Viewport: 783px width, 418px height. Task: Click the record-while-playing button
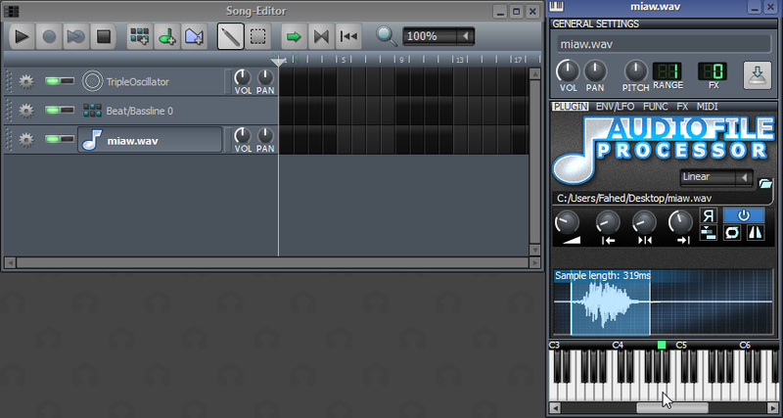[x=76, y=36]
